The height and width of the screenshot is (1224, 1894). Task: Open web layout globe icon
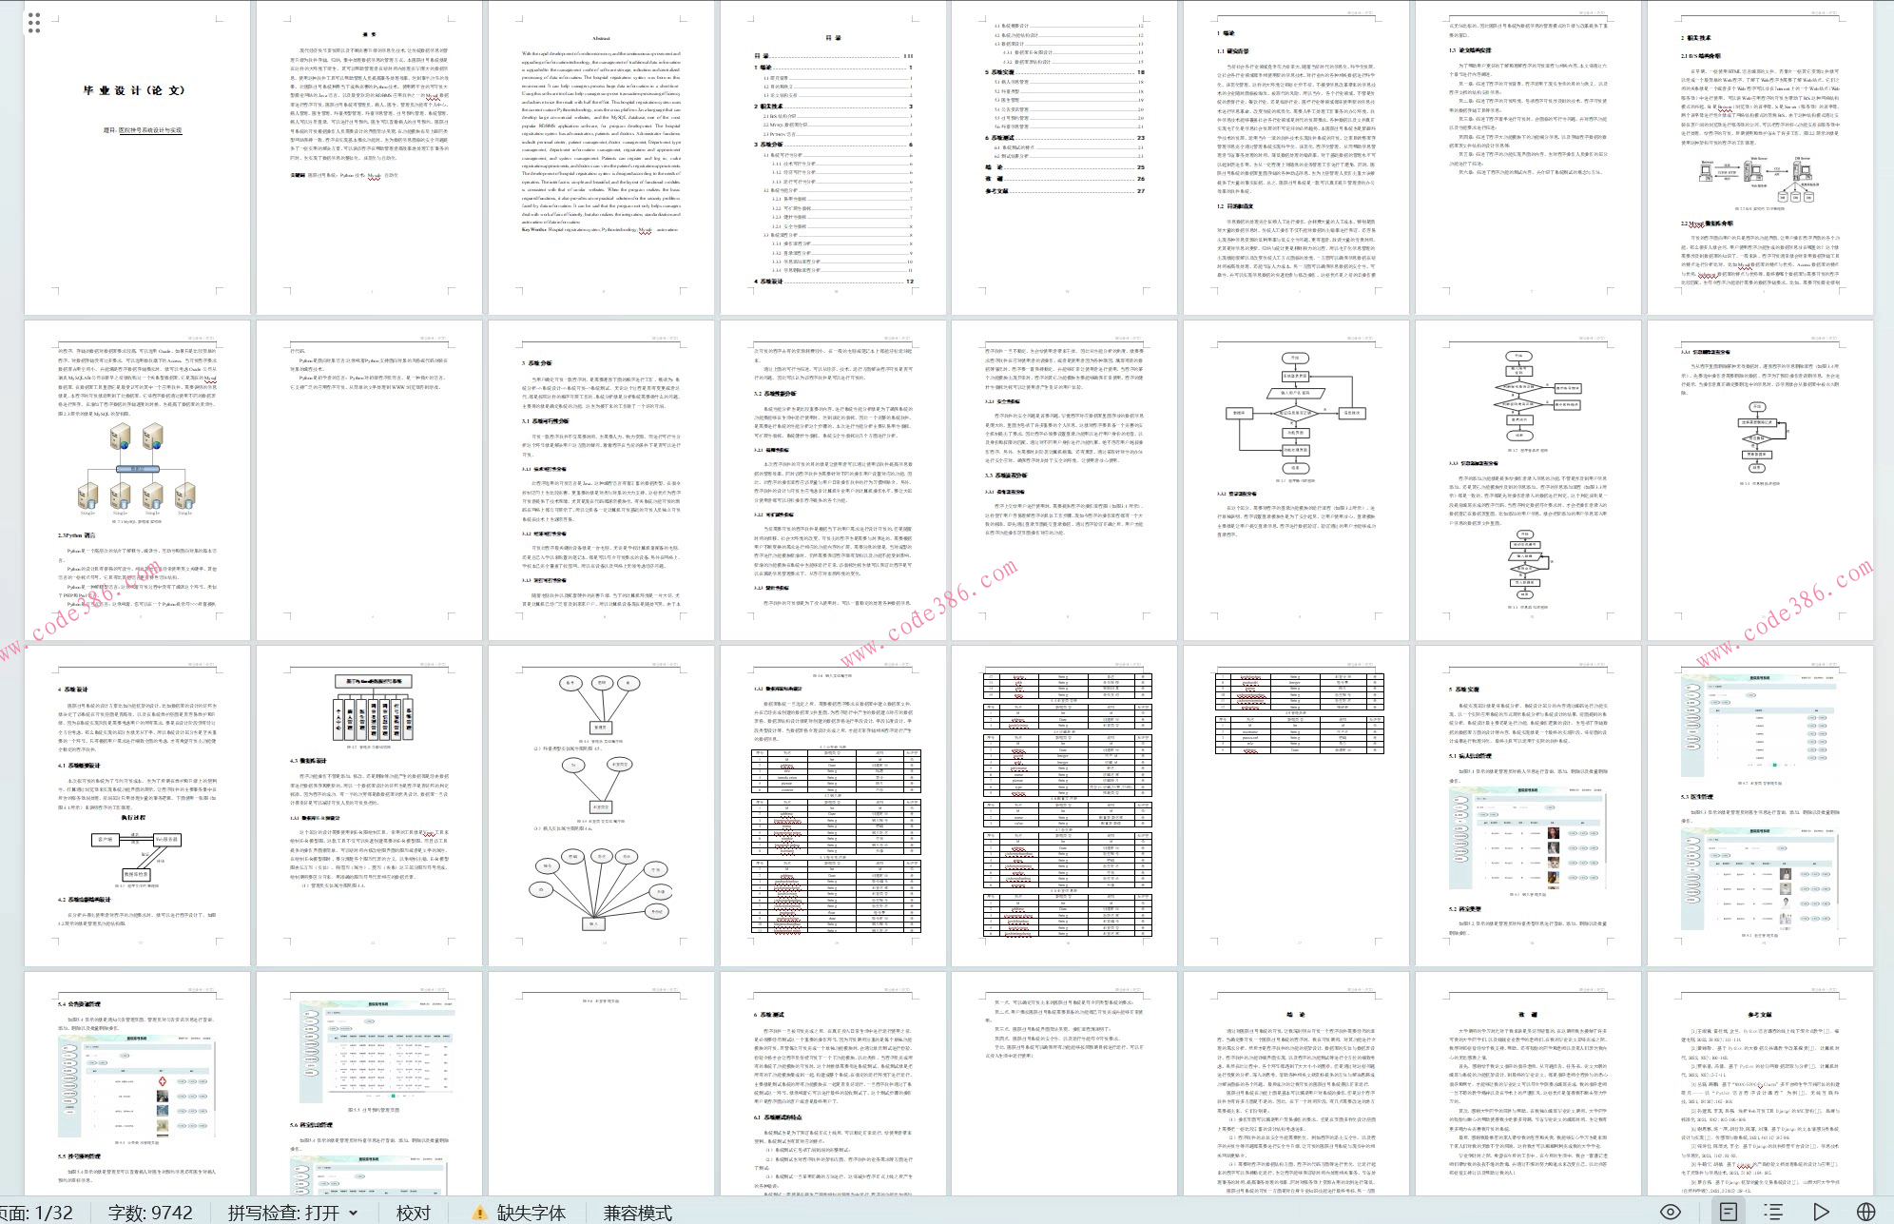click(x=1866, y=1212)
